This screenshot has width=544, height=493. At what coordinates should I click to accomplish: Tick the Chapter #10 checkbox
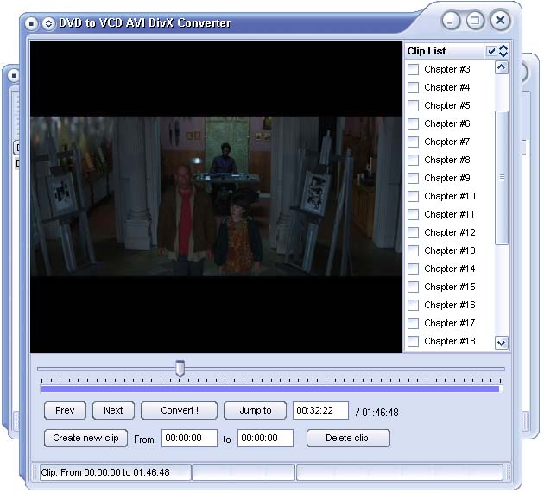click(413, 196)
